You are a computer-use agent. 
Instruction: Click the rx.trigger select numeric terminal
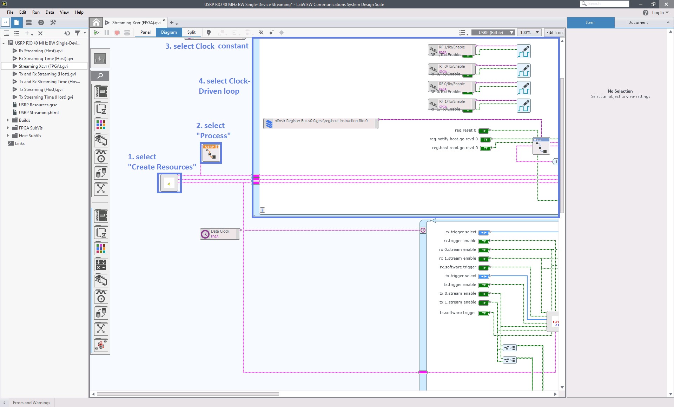point(484,233)
